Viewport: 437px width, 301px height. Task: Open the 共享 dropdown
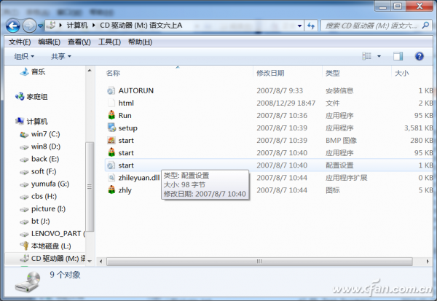point(61,57)
